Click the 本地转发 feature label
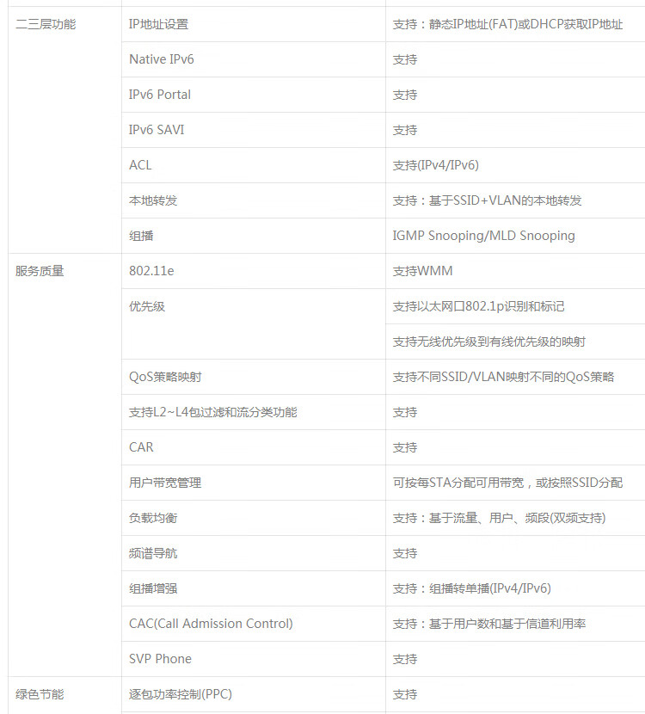Viewport: 645px width, 714px height. tap(153, 200)
